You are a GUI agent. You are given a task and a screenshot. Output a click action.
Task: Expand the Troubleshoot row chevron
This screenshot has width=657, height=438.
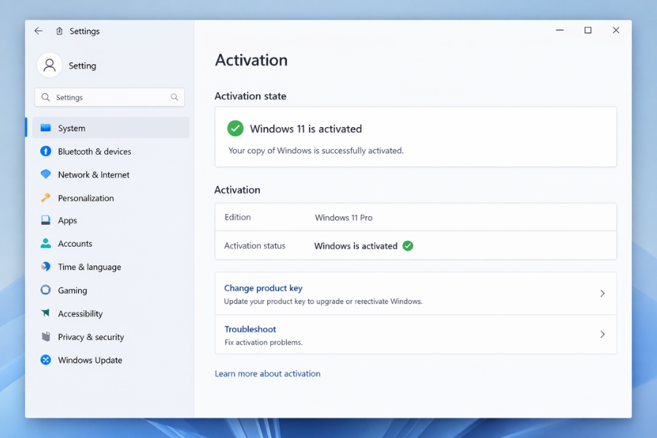(602, 334)
